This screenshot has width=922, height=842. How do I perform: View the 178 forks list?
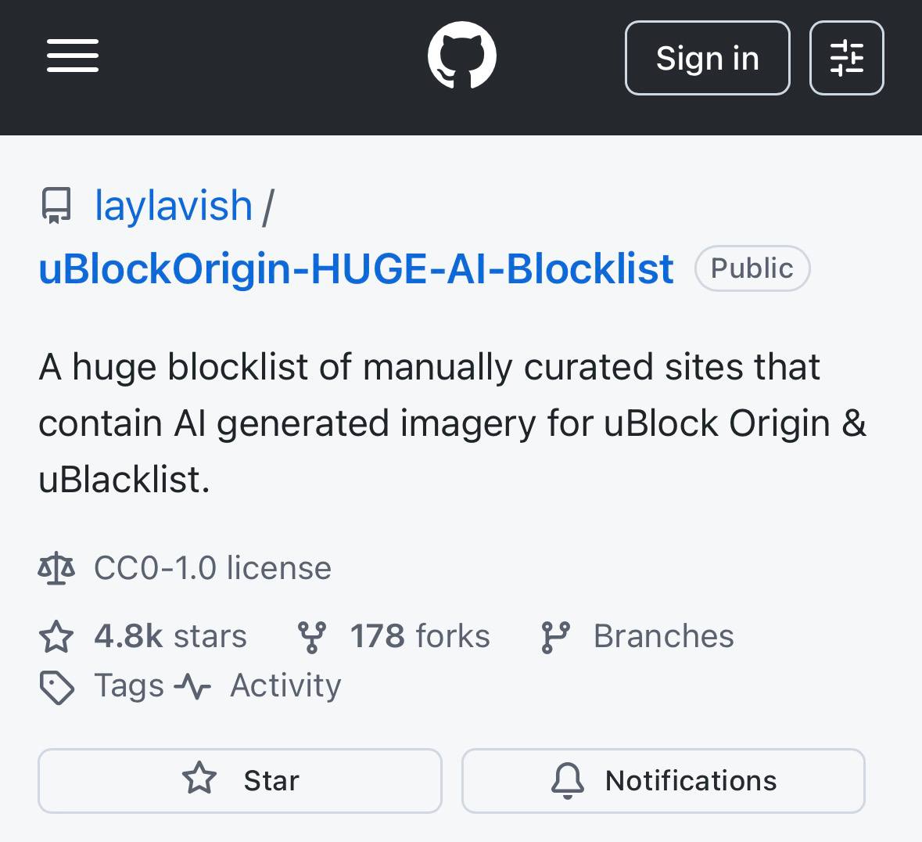click(420, 637)
